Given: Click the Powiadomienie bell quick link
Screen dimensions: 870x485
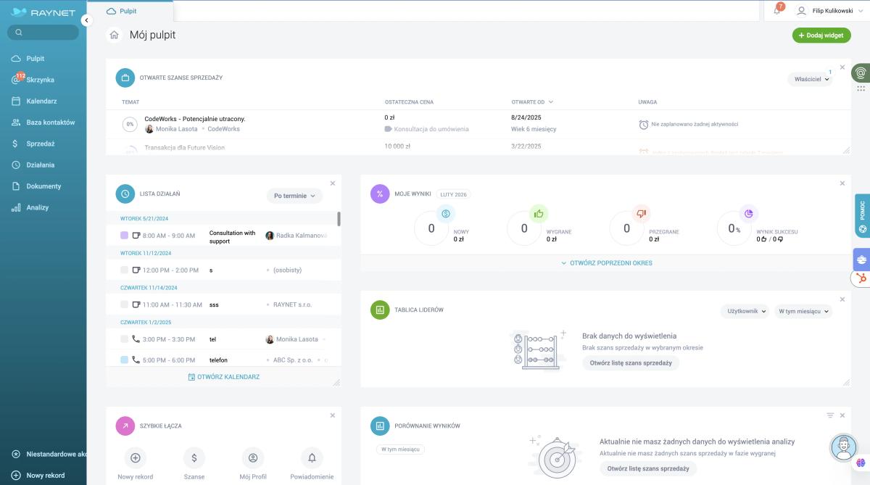Looking at the screenshot, I should coord(312,458).
